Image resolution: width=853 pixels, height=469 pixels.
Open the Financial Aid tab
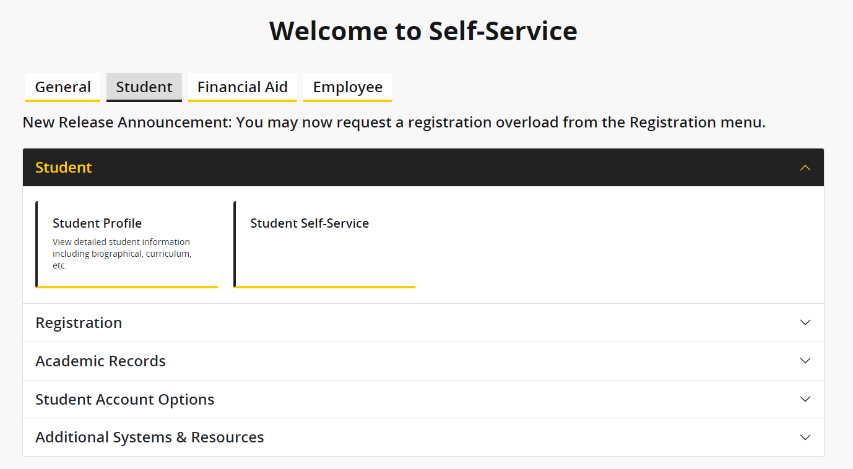tap(242, 87)
